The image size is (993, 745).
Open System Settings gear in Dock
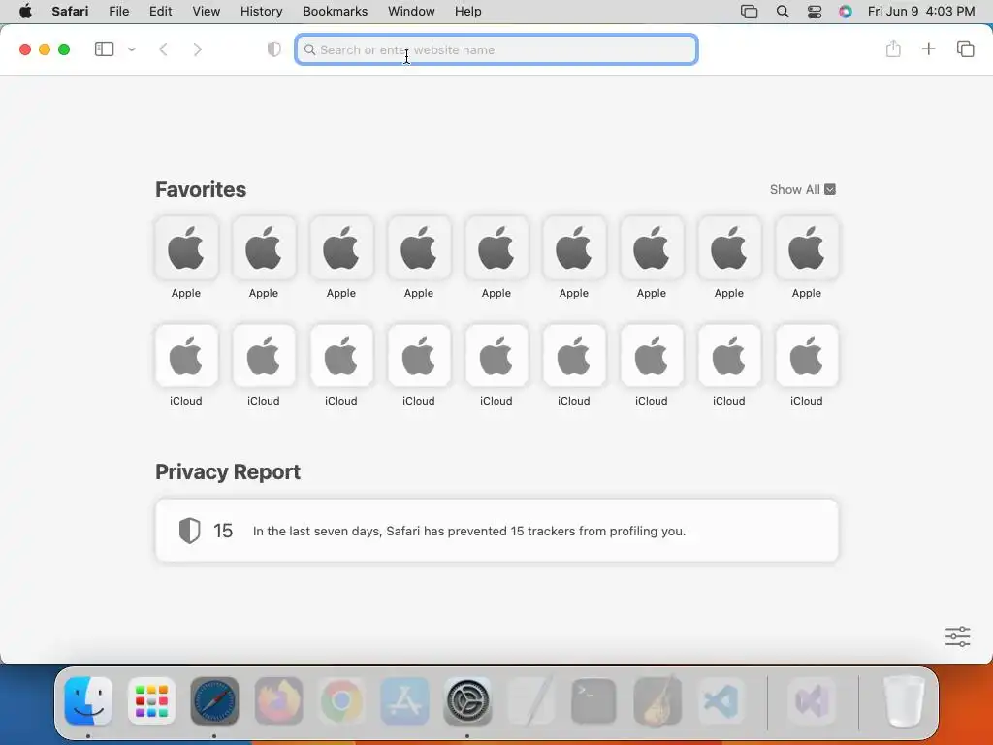467,700
